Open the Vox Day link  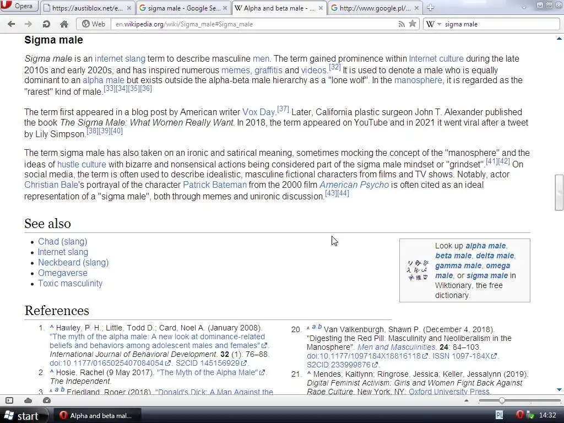click(x=259, y=112)
